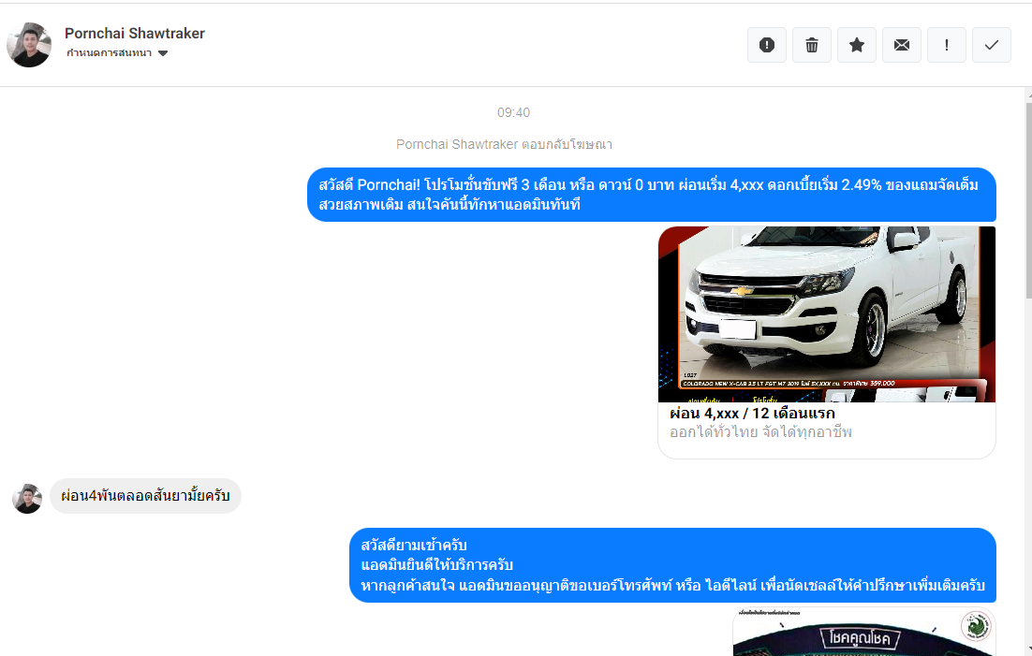This screenshot has height=656, width=1032.
Task: Click the Pornchai Shawtraker name in header
Action: [134, 33]
